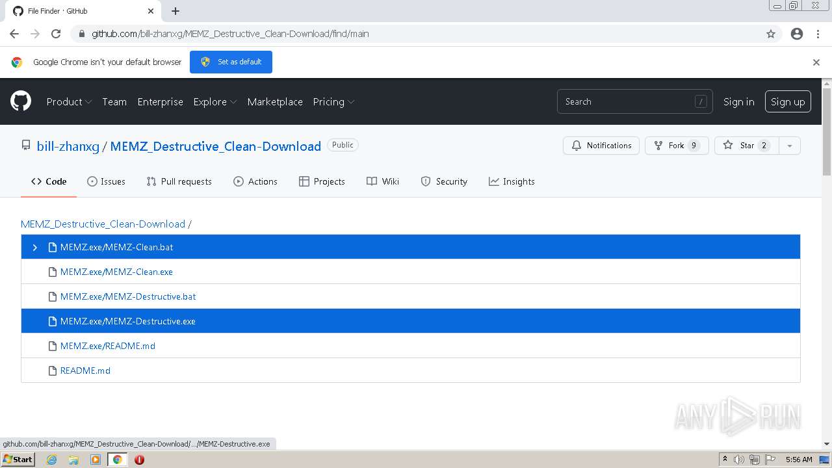The width and height of the screenshot is (832, 468).
Task: Click the network tray icon
Action: (755, 460)
